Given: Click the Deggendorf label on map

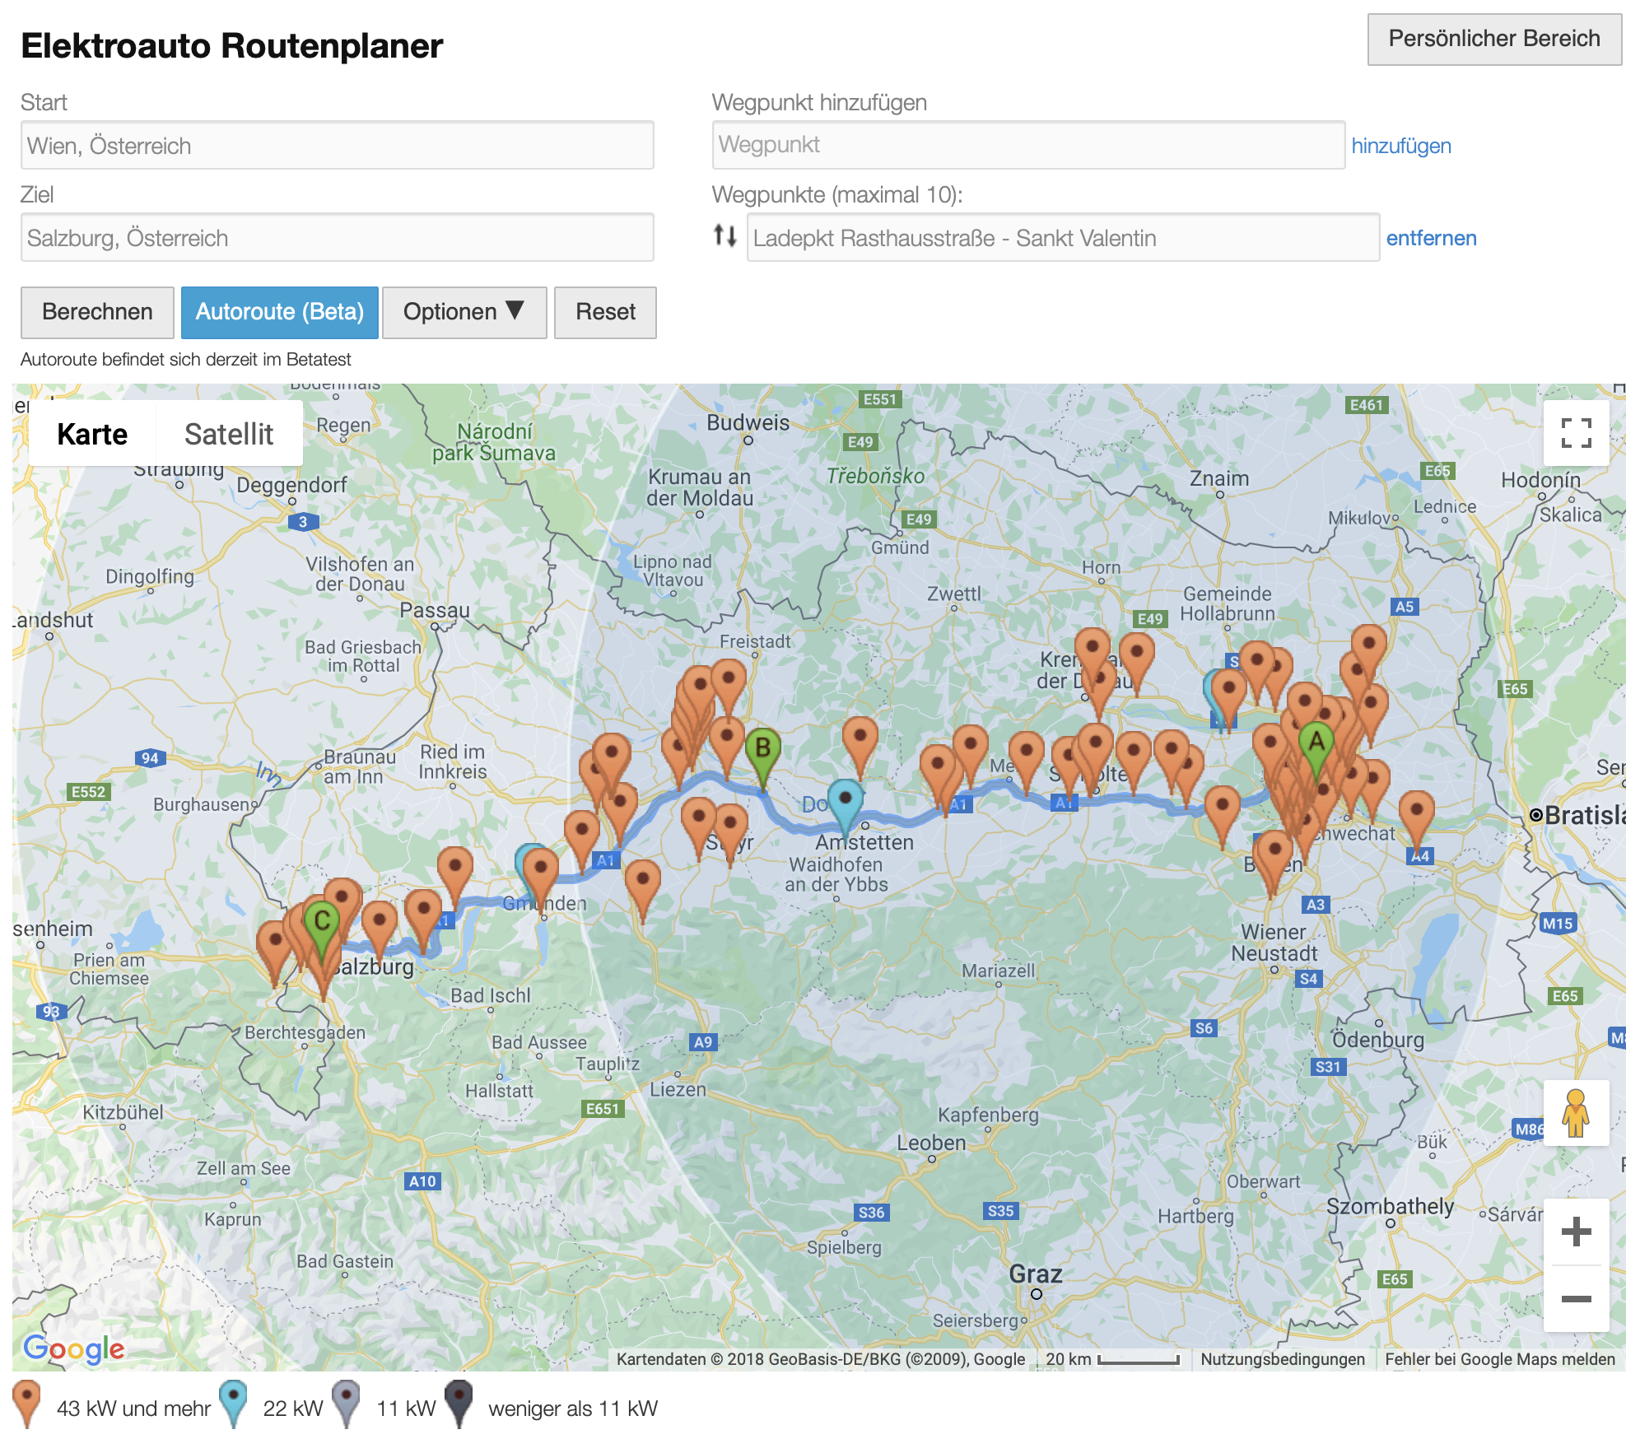Looking at the screenshot, I should pos(292,485).
